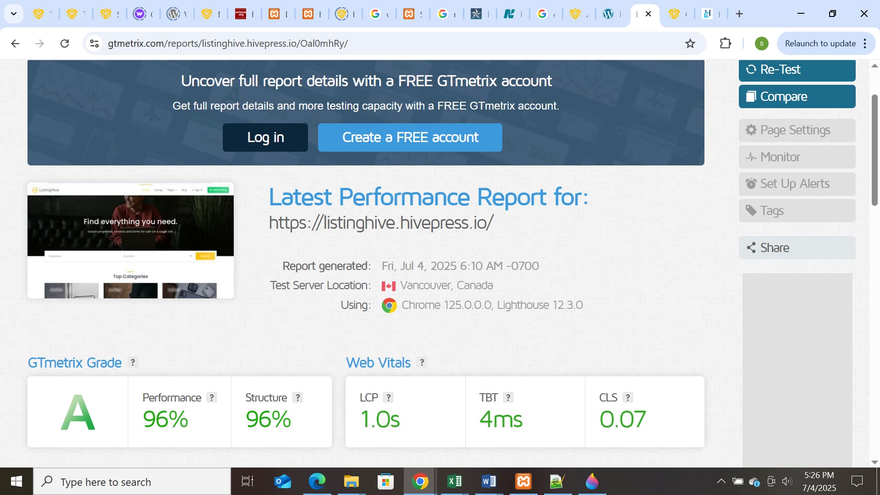Click the grade A letter
Viewport: 880px width, 495px height.
[78, 412]
